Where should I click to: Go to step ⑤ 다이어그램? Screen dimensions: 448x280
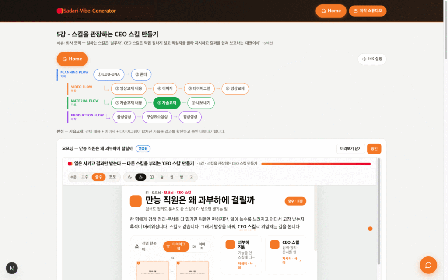tap(199, 88)
